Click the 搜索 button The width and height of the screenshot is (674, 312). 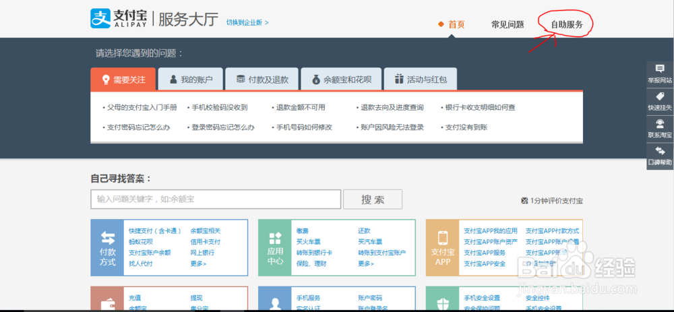[x=373, y=199]
